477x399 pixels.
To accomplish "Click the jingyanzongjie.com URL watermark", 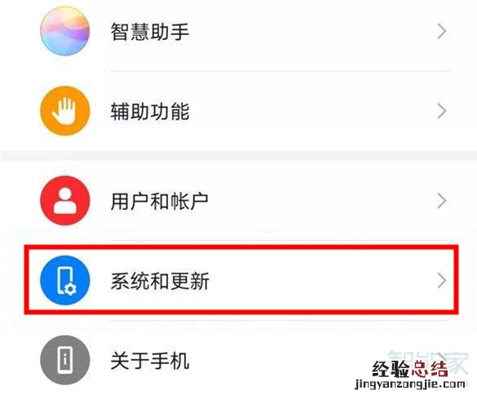I will click(410, 384).
